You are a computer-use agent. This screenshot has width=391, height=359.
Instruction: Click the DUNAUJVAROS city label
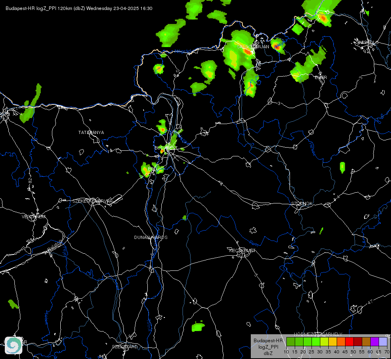[151, 237]
